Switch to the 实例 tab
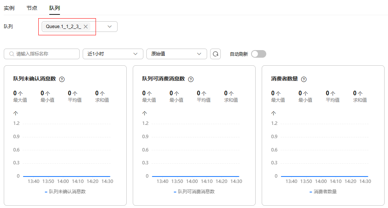The height and width of the screenshot is (208, 388). tap(9, 8)
